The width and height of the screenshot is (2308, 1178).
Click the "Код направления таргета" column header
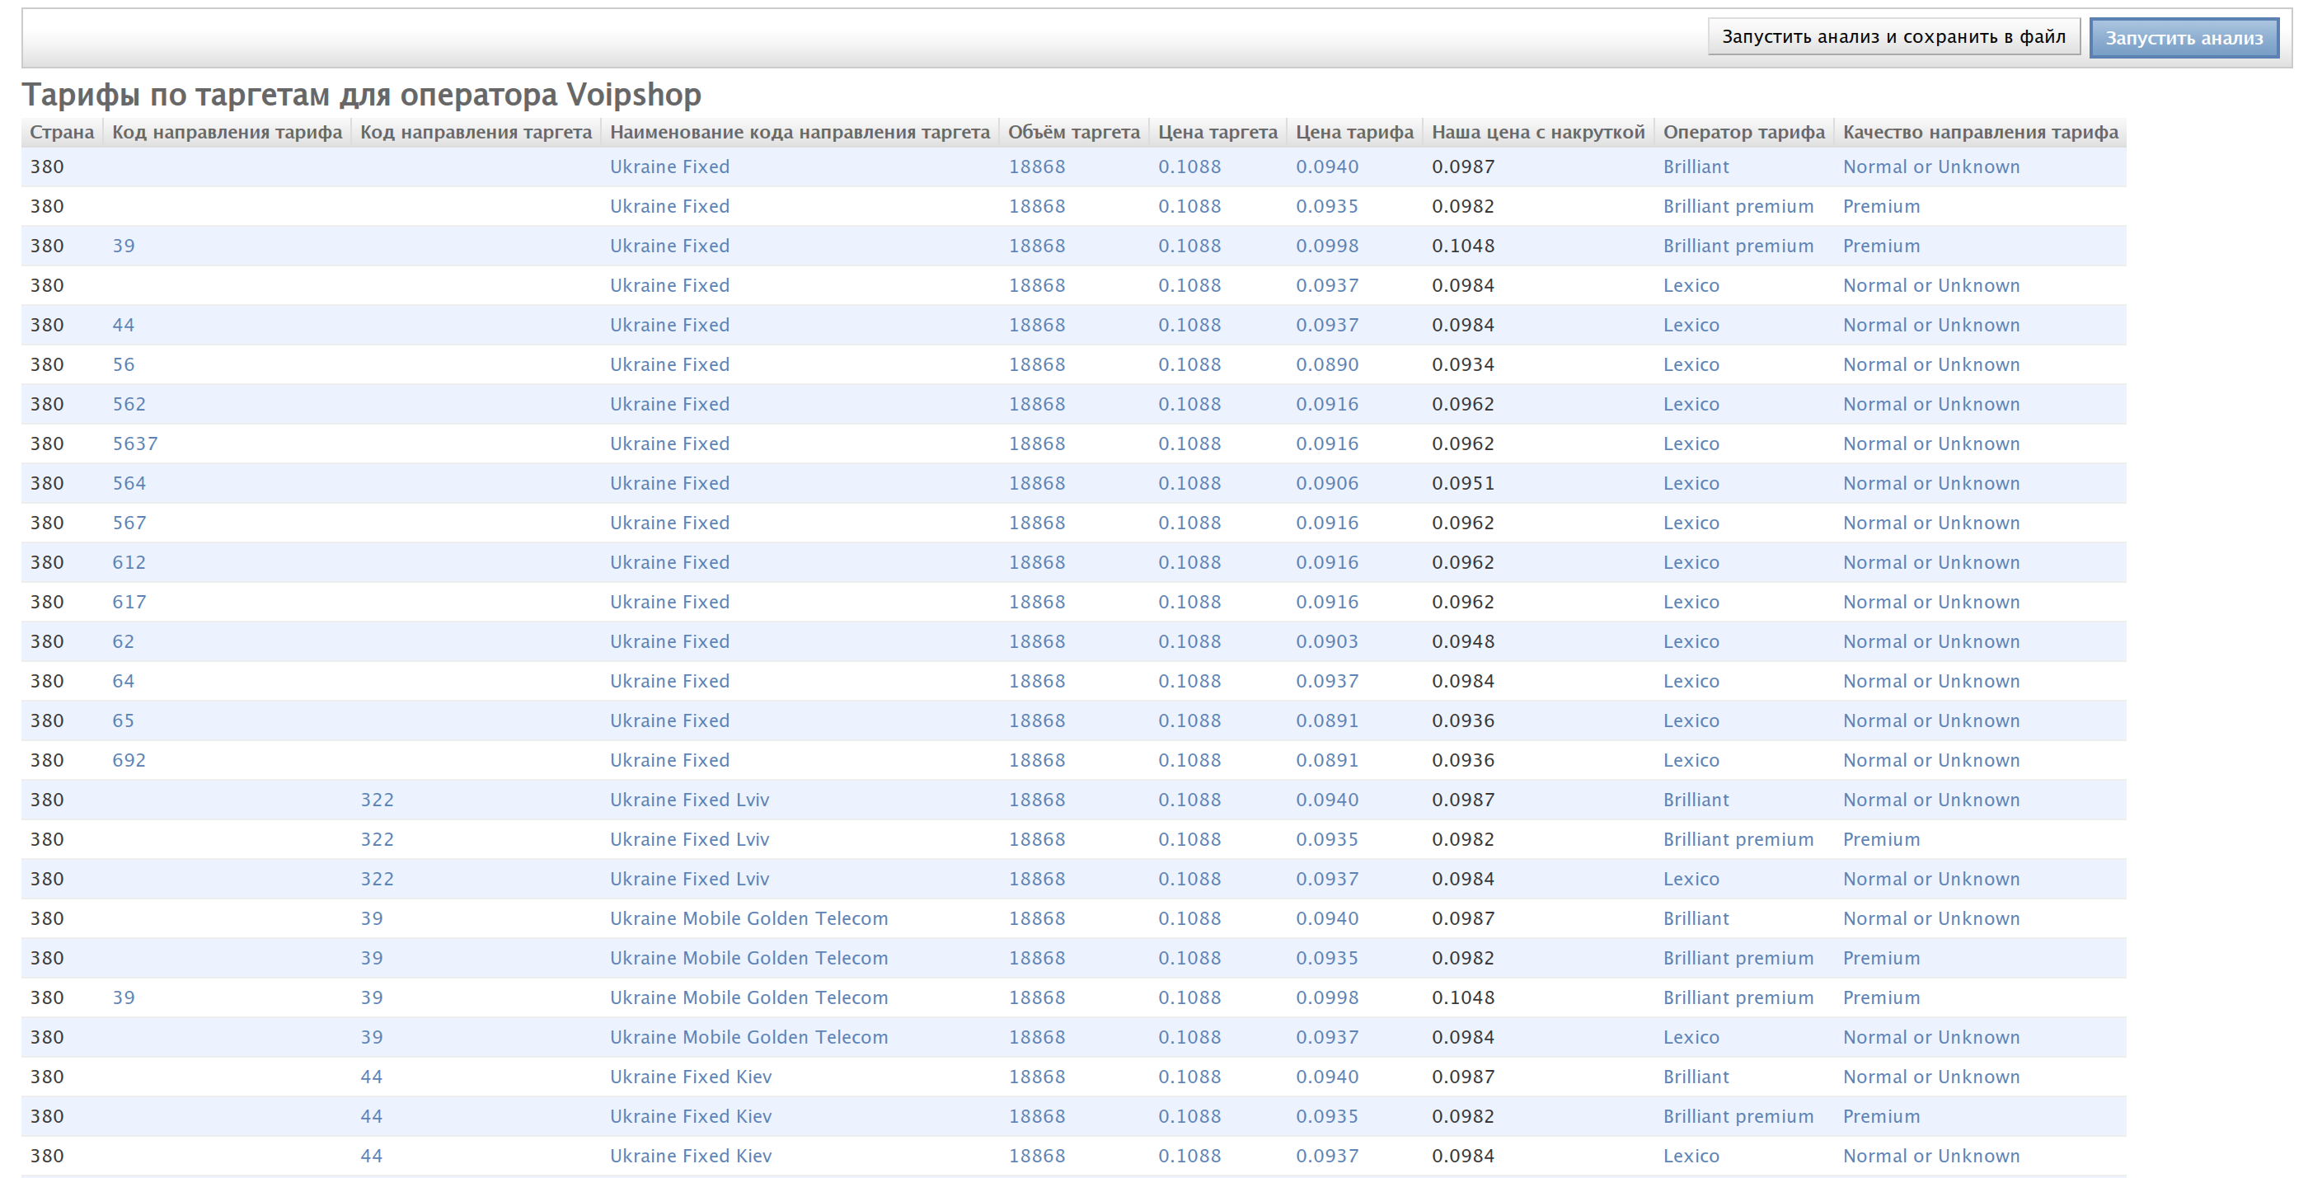[476, 133]
